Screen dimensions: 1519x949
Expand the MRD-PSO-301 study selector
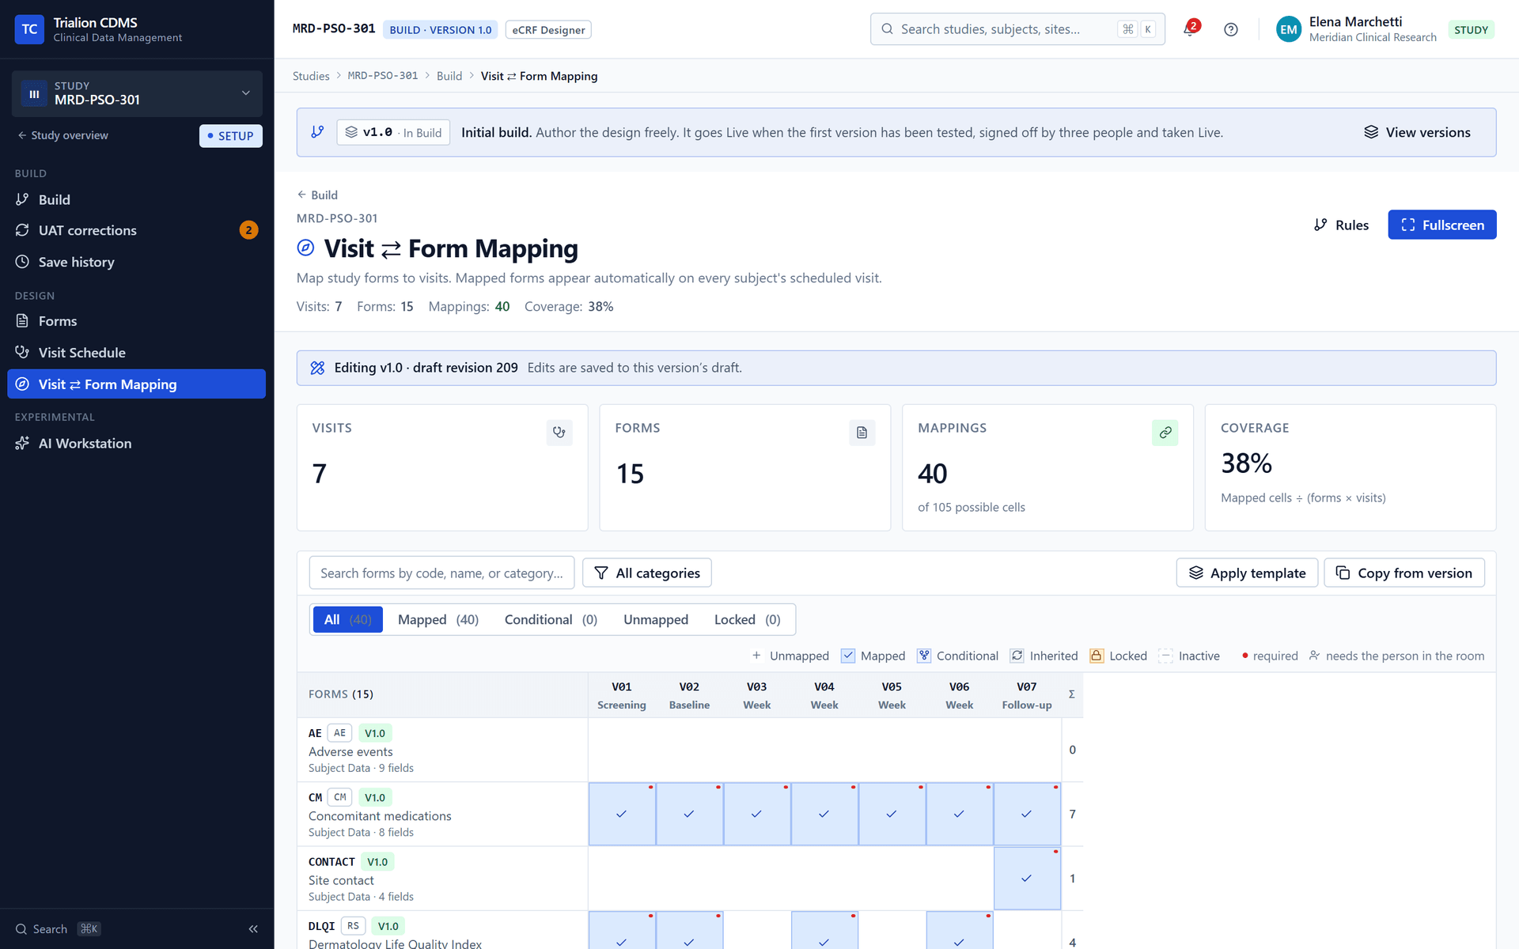(x=137, y=93)
